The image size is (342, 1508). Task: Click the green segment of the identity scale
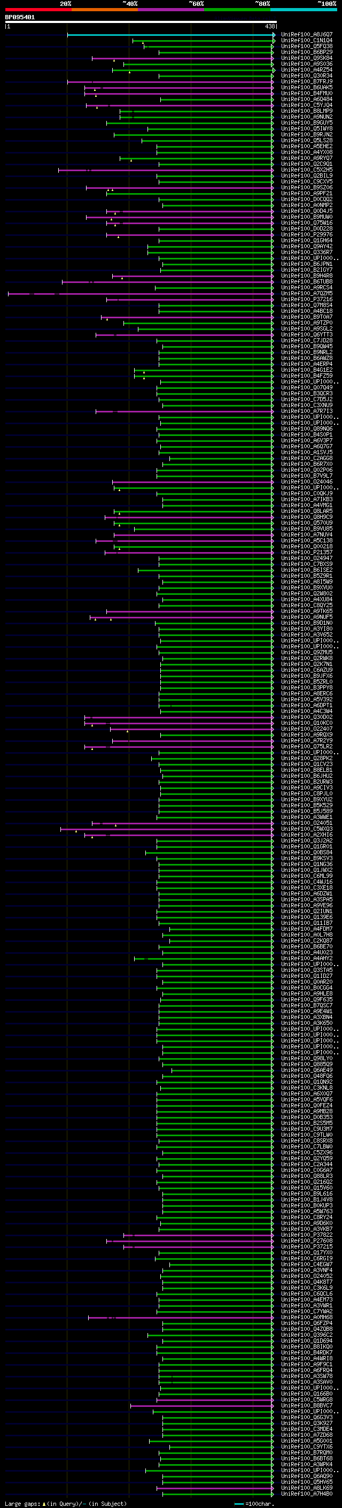click(237, 10)
